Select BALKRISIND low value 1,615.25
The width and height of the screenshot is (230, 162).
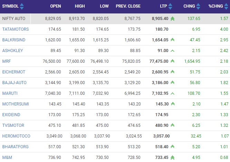point(101,40)
